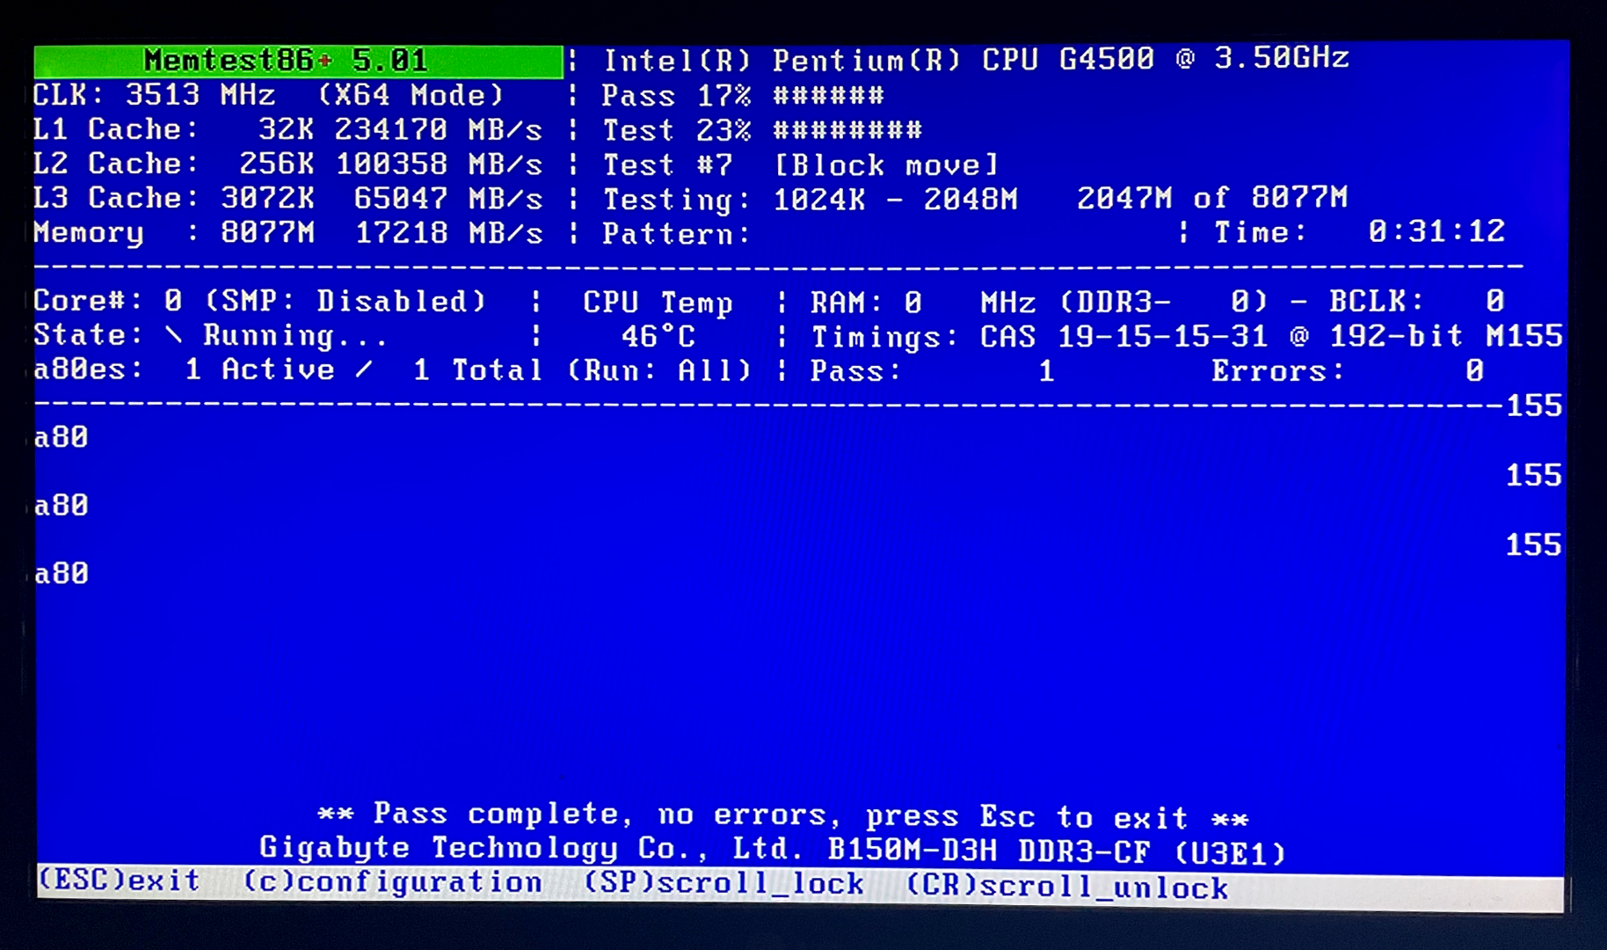Click the Test 23% progress bar
Viewport: 1607px width, 950px height.
(762, 130)
